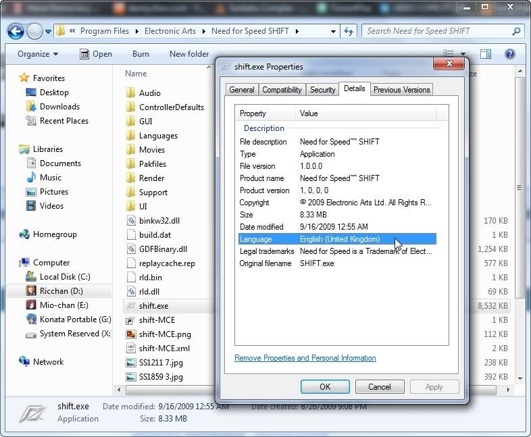
Task: Click the Search Need for Speed SHIFT field
Action: 436,31
